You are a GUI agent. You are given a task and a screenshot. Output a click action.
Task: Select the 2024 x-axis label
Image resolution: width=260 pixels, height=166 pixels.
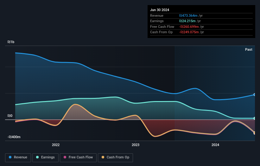(215, 145)
